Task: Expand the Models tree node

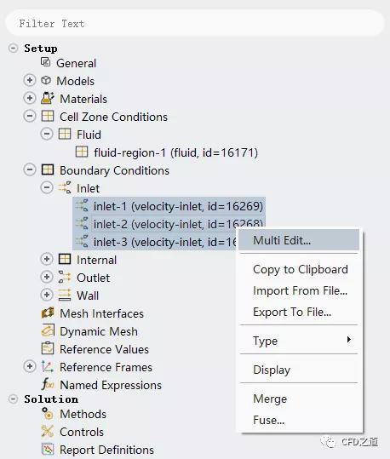Action: 30,80
